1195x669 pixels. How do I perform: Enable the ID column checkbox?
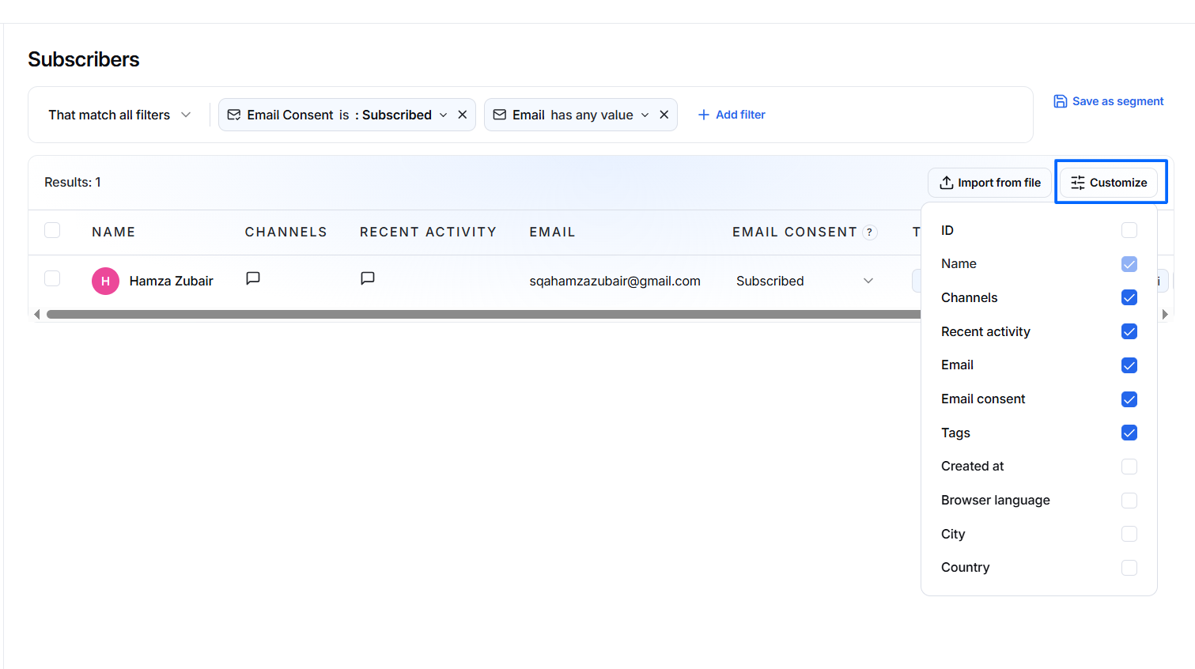point(1129,230)
